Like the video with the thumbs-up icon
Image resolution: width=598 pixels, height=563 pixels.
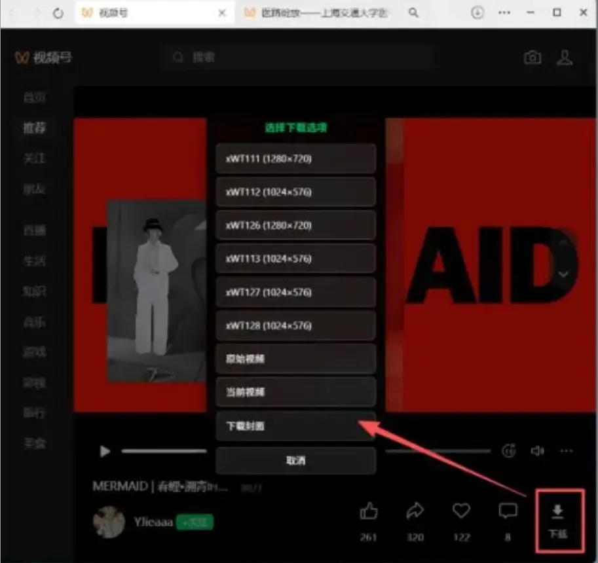coord(368,511)
